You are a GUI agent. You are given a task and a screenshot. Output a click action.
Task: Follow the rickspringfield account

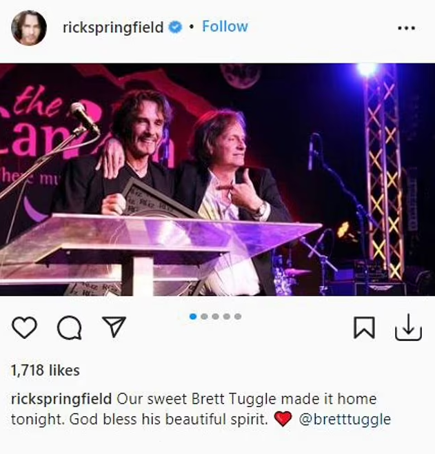click(x=225, y=27)
